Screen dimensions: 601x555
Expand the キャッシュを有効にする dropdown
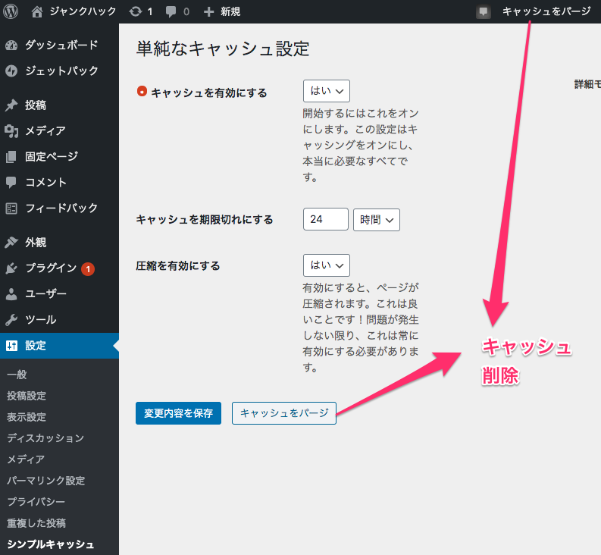click(326, 91)
